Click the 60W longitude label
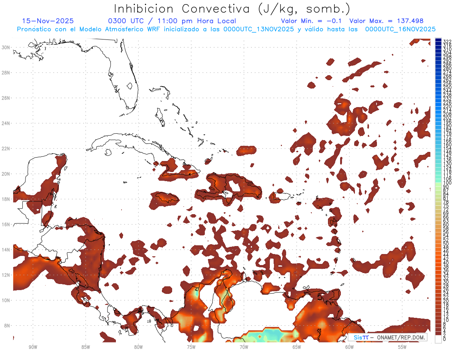 click(350, 347)
